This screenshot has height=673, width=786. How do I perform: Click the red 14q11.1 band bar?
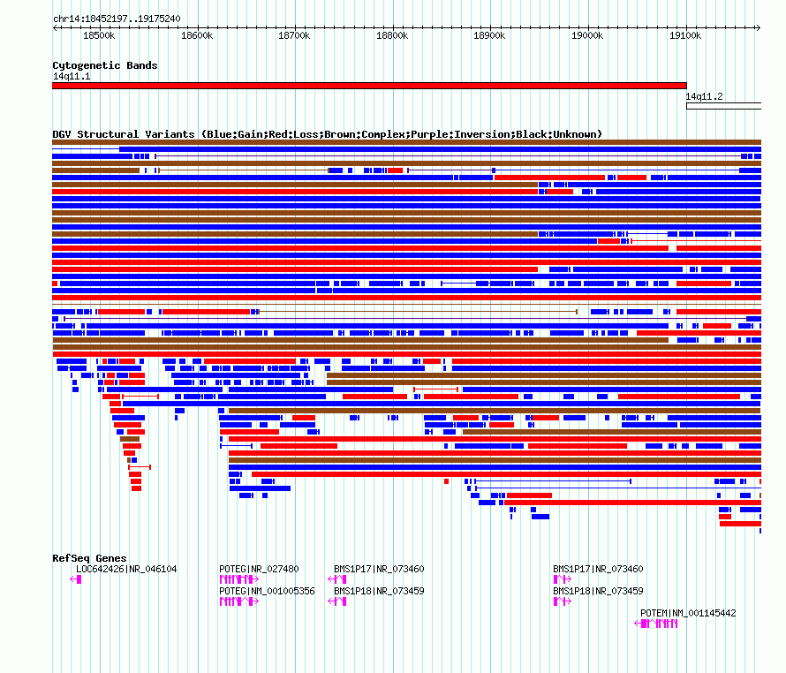click(x=369, y=86)
